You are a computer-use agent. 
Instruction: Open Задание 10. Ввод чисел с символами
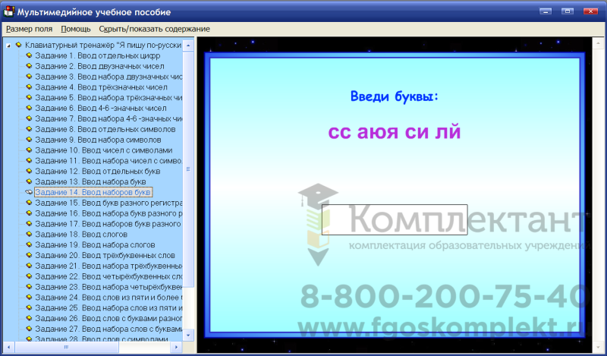tap(104, 150)
